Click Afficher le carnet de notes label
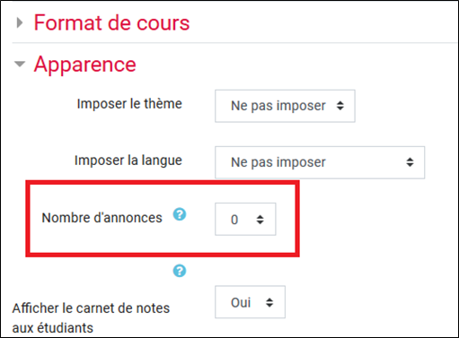The height and width of the screenshot is (338, 459). [91, 318]
